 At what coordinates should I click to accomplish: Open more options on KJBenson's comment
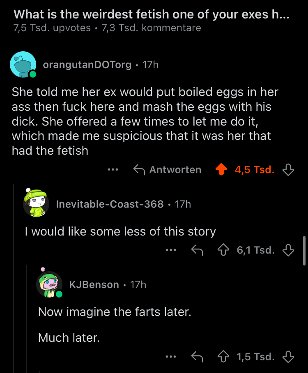170,357
